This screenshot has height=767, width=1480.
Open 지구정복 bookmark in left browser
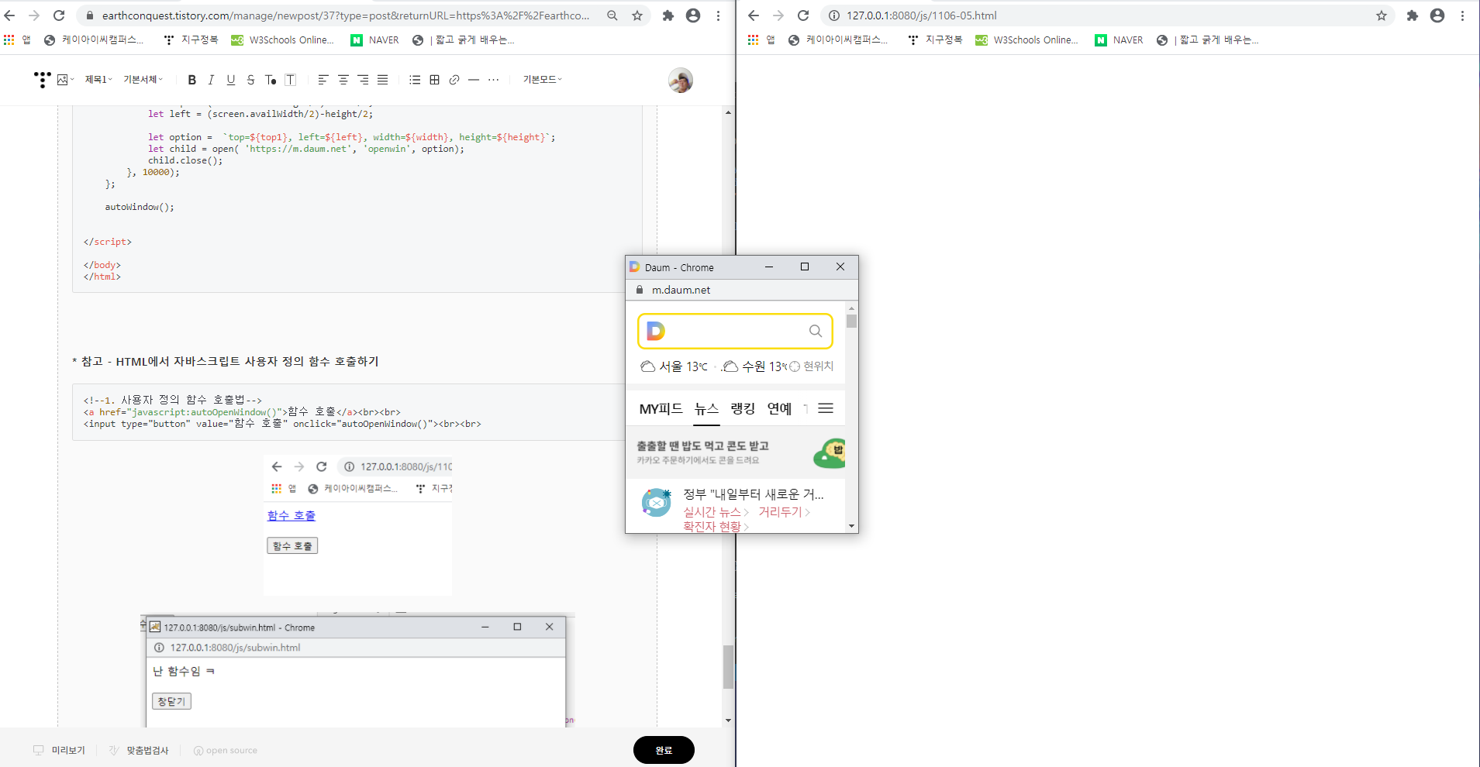point(191,40)
